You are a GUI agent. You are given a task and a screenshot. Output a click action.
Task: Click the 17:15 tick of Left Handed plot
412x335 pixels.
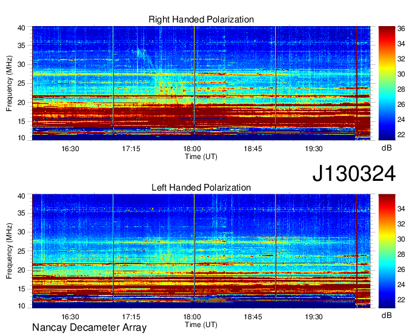pyautogui.click(x=131, y=317)
